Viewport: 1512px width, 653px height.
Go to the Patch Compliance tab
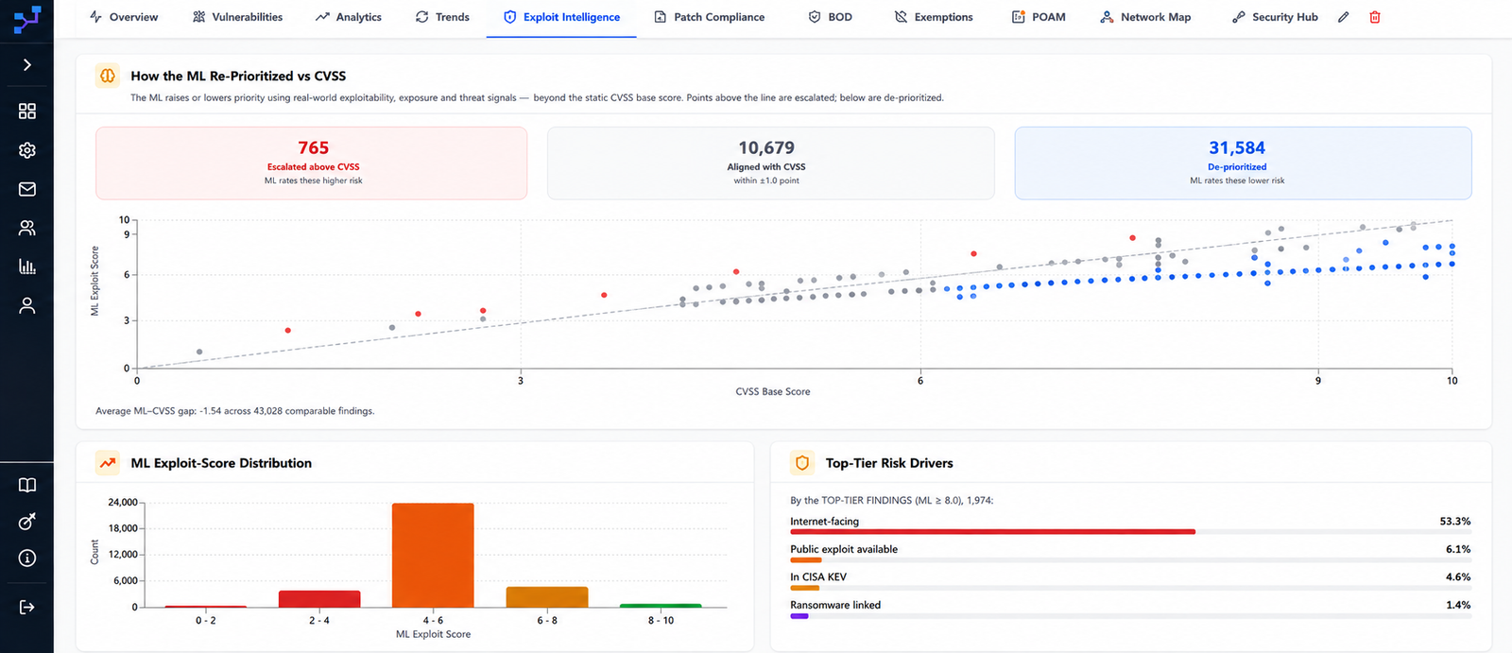pyautogui.click(x=710, y=17)
